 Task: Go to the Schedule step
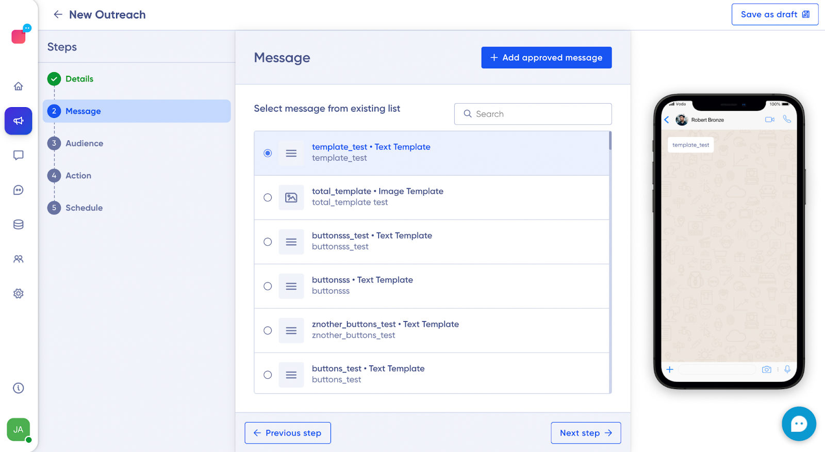[84, 208]
